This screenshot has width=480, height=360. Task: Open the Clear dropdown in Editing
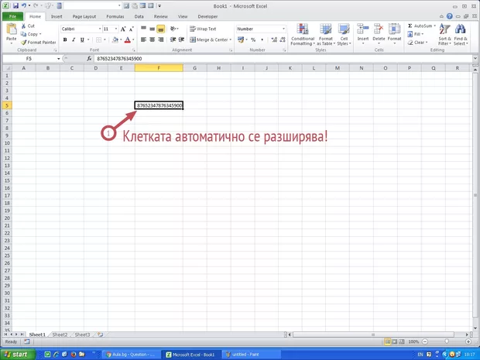pyautogui.click(x=417, y=43)
